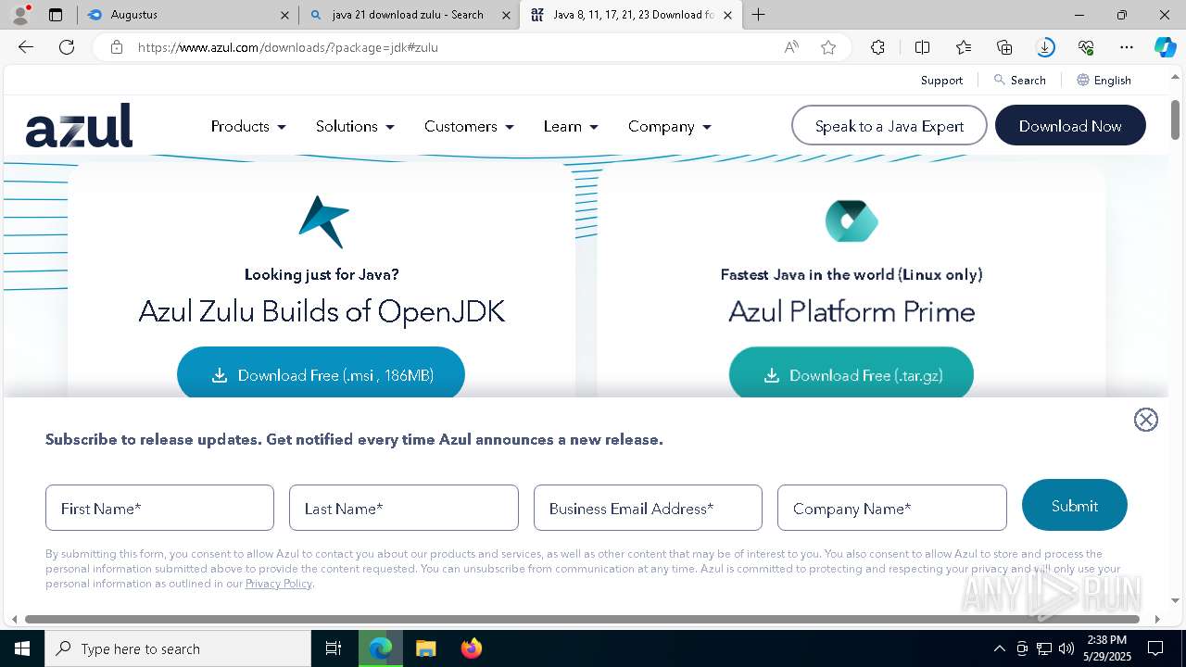Screen dimensions: 1186x667
Task: Close the Java 8, 11, 17 Download tab
Action: 727,15
